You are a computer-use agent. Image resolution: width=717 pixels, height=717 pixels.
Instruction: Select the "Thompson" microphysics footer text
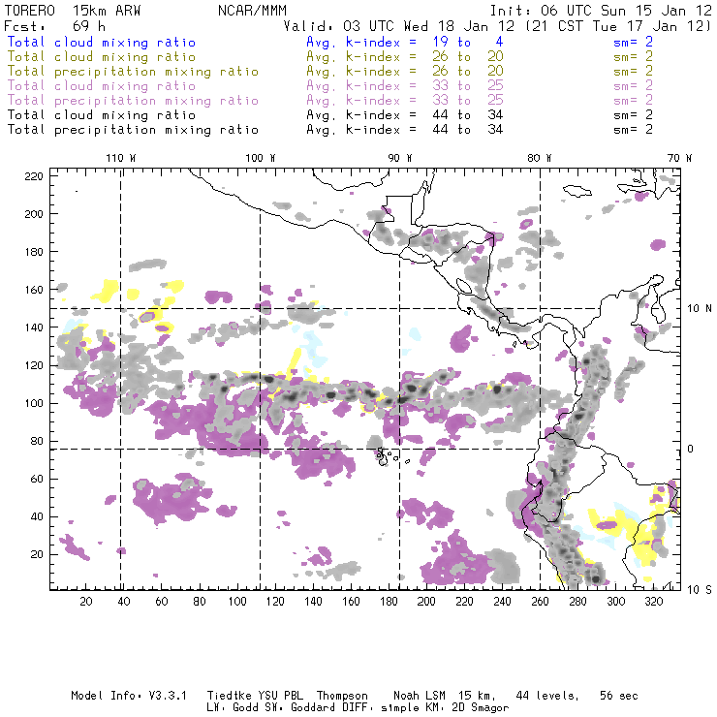tap(342, 696)
